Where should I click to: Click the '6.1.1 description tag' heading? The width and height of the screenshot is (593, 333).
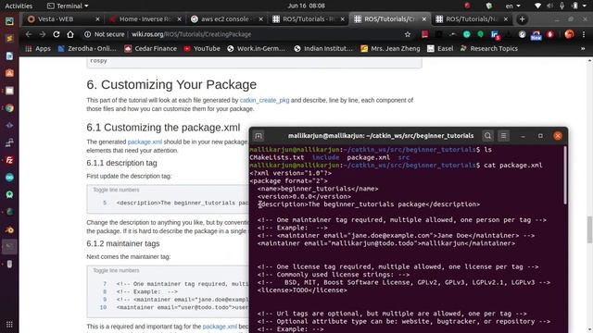point(121,163)
